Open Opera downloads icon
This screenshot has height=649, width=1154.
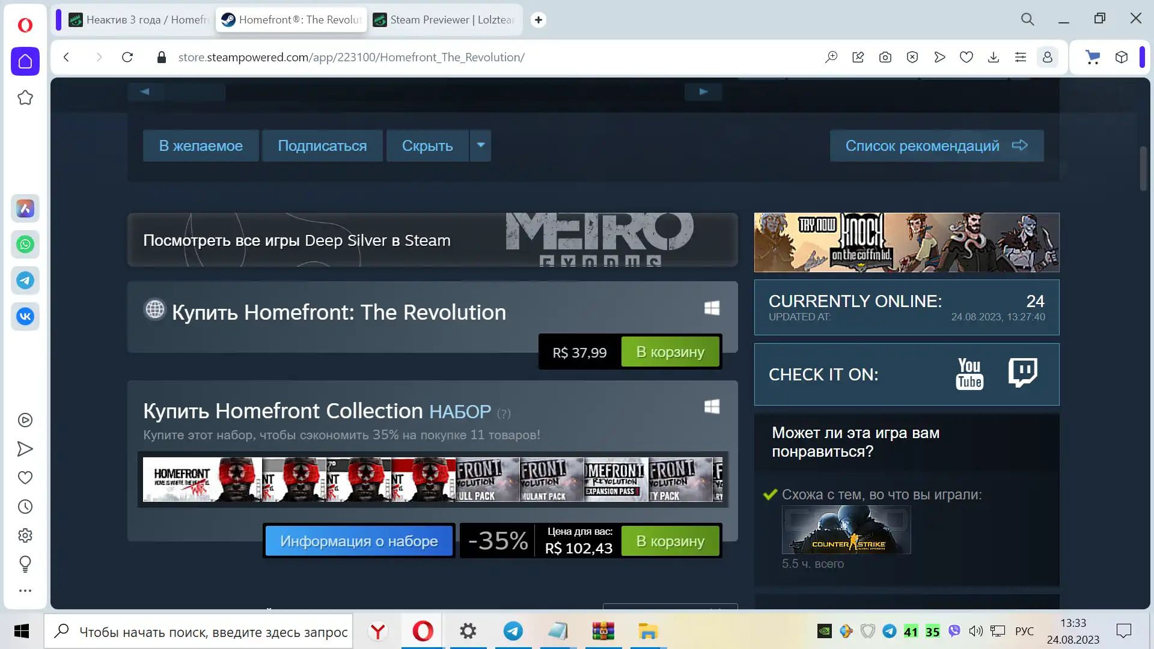coord(993,57)
